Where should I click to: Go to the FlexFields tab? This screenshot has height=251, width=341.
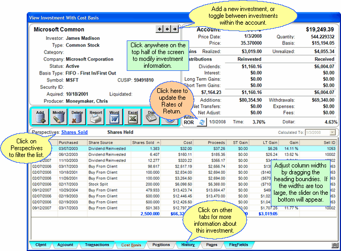240,245
